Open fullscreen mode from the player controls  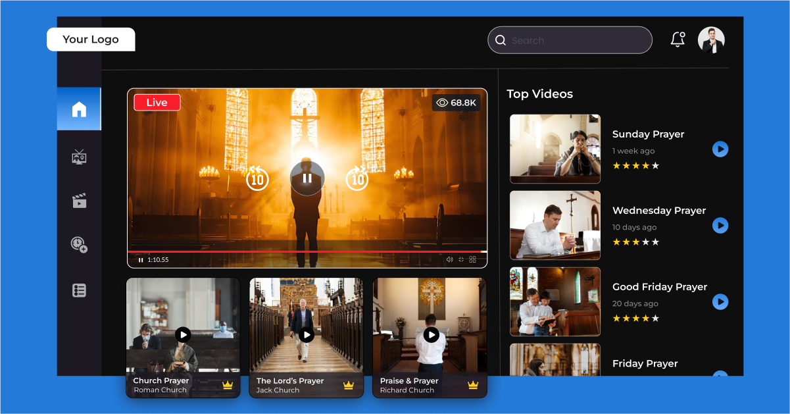pos(461,259)
